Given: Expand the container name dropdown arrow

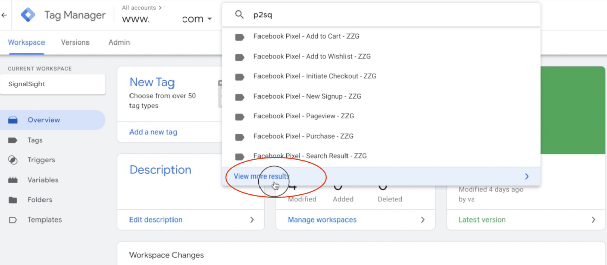Looking at the screenshot, I should click(x=209, y=19).
